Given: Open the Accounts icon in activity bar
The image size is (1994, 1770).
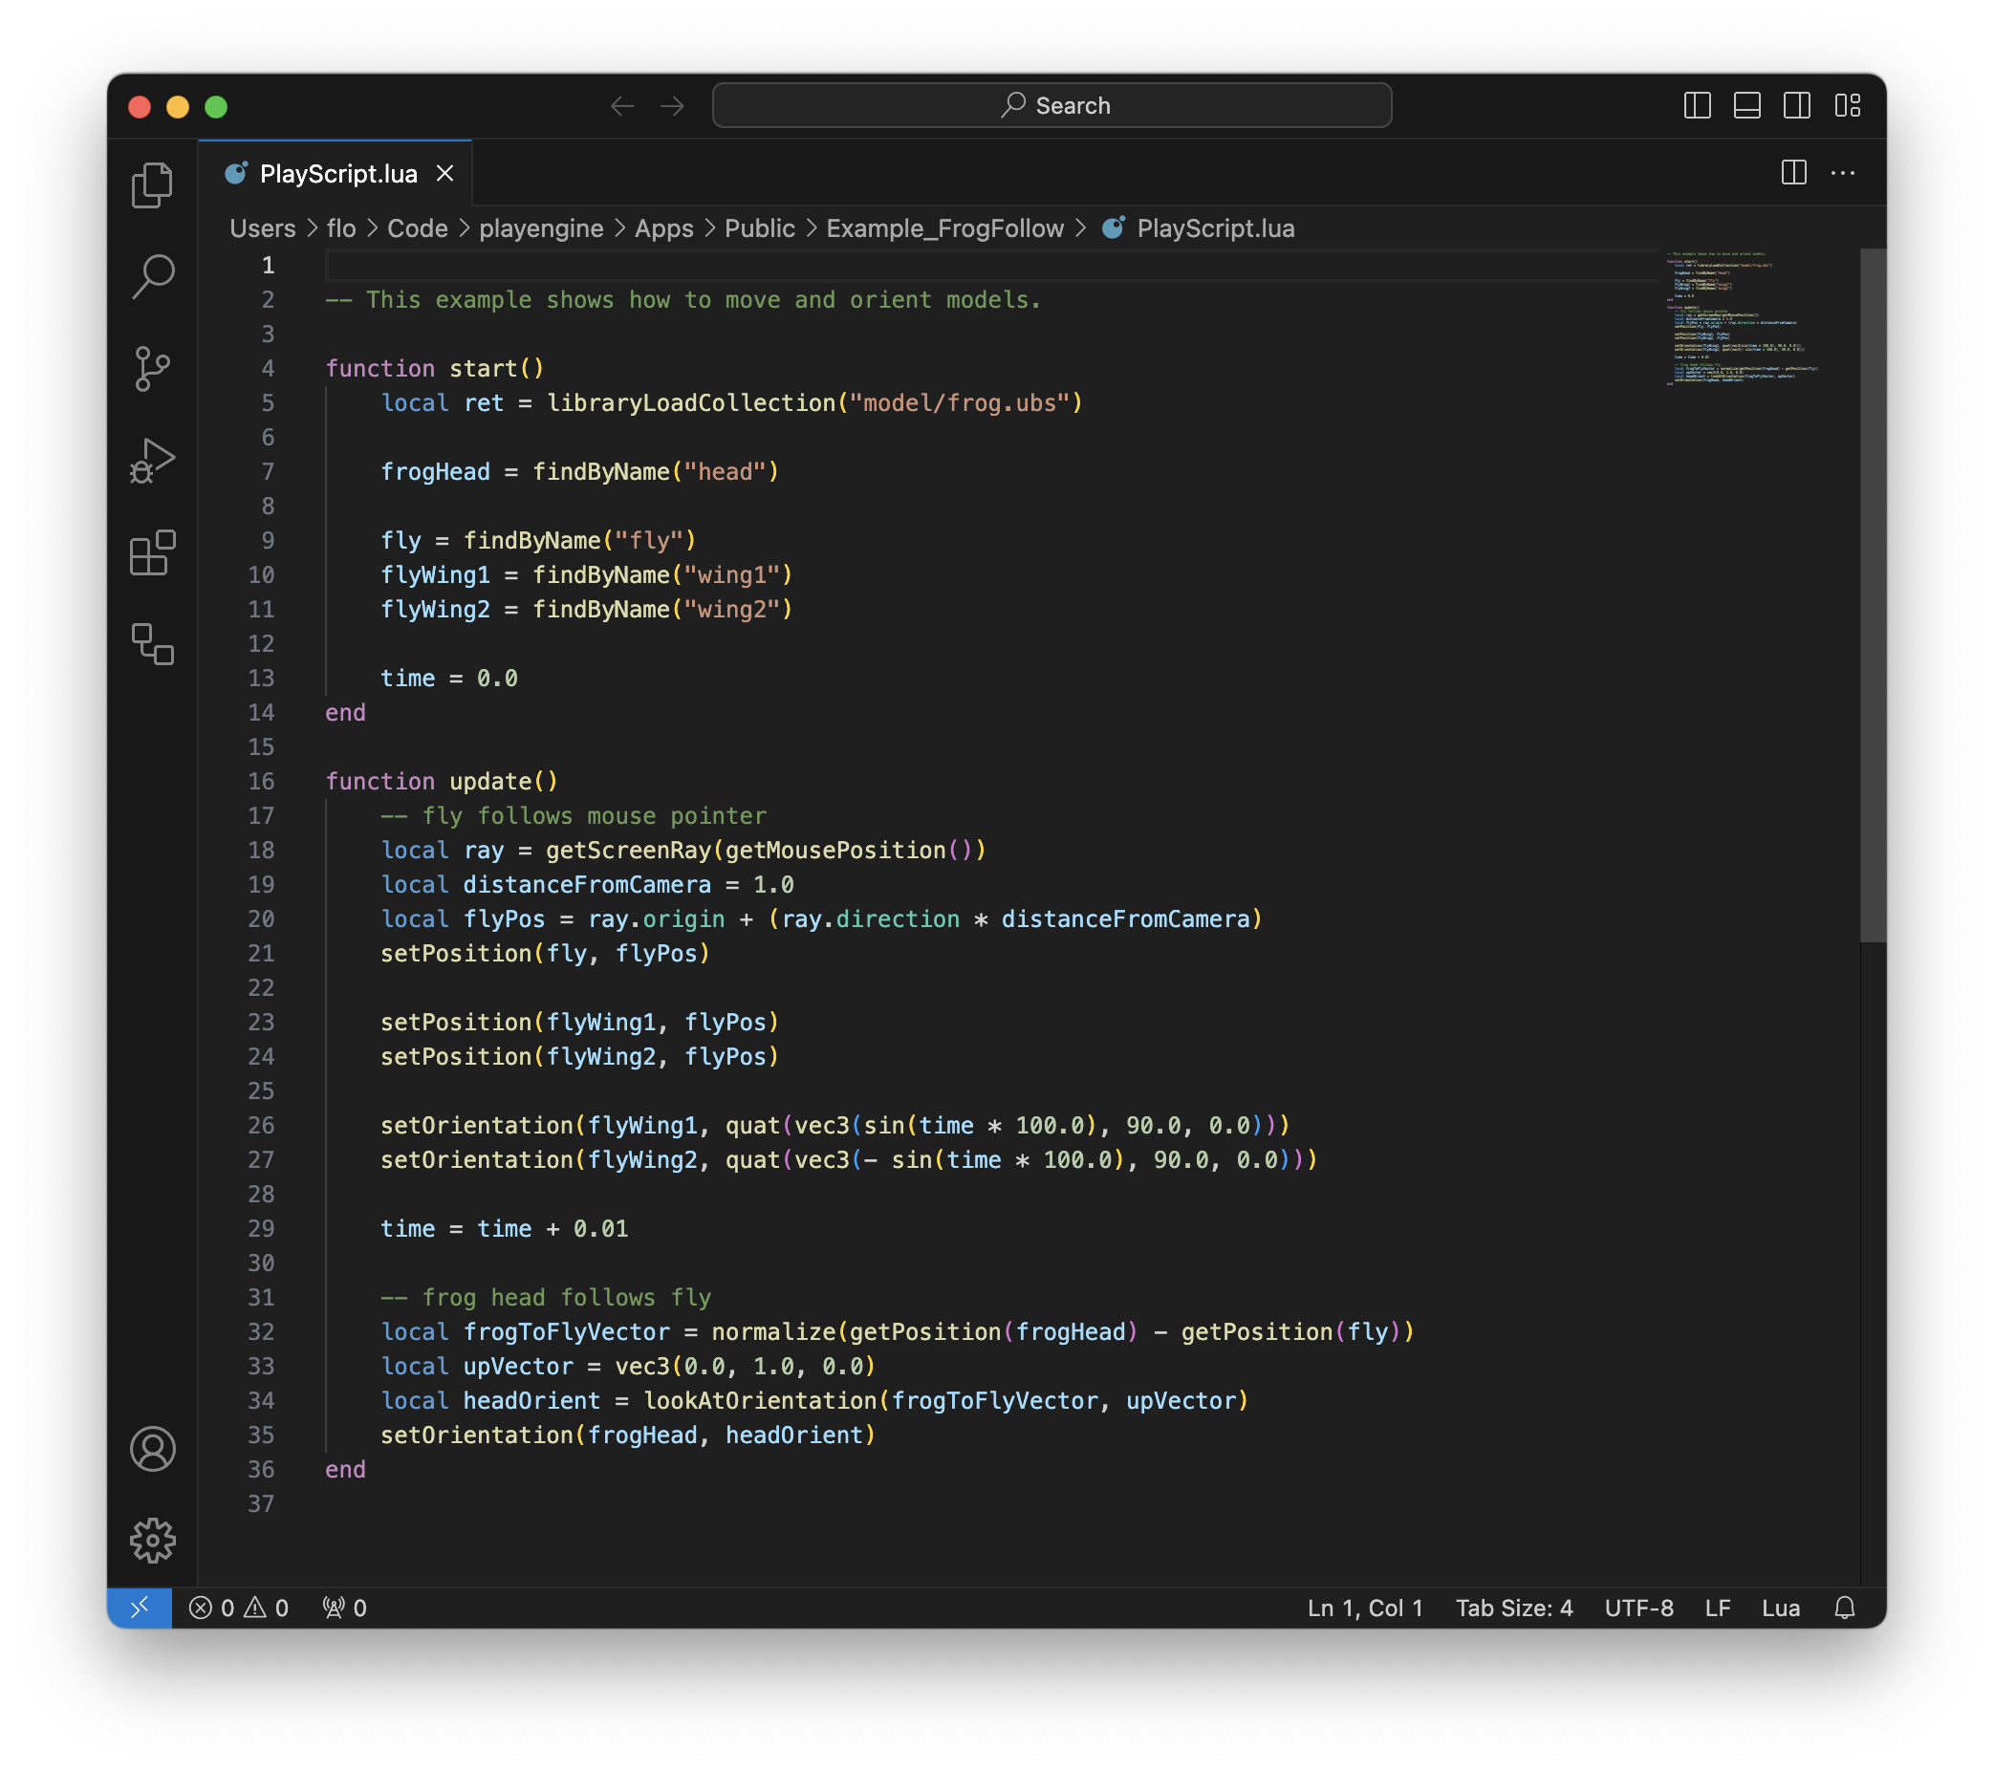Looking at the screenshot, I should point(152,1450).
